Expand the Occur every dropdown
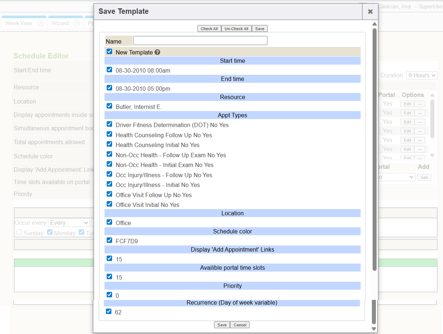Screen dimensions: 443x334 click(x=69, y=223)
